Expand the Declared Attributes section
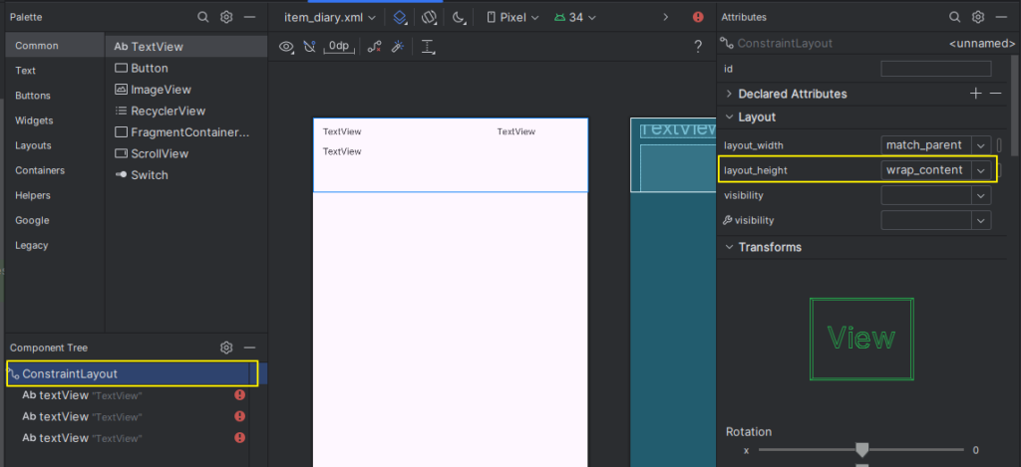The height and width of the screenshot is (467, 1021). [x=729, y=94]
